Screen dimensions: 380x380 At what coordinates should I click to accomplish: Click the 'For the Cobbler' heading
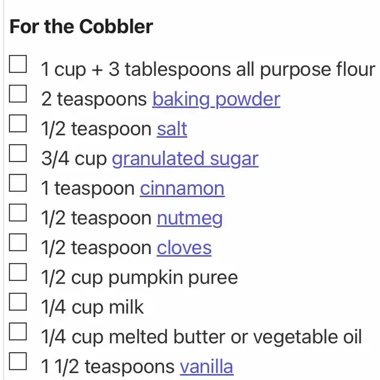pos(81,27)
